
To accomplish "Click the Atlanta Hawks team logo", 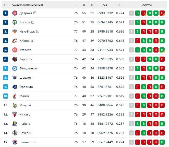I will pyautogui.click(x=15, y=50).
